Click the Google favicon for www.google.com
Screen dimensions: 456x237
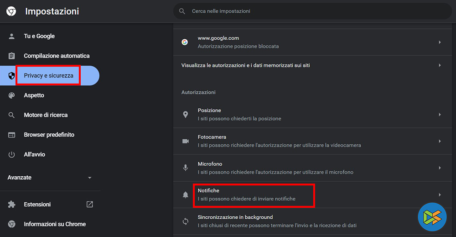point(185,42)
